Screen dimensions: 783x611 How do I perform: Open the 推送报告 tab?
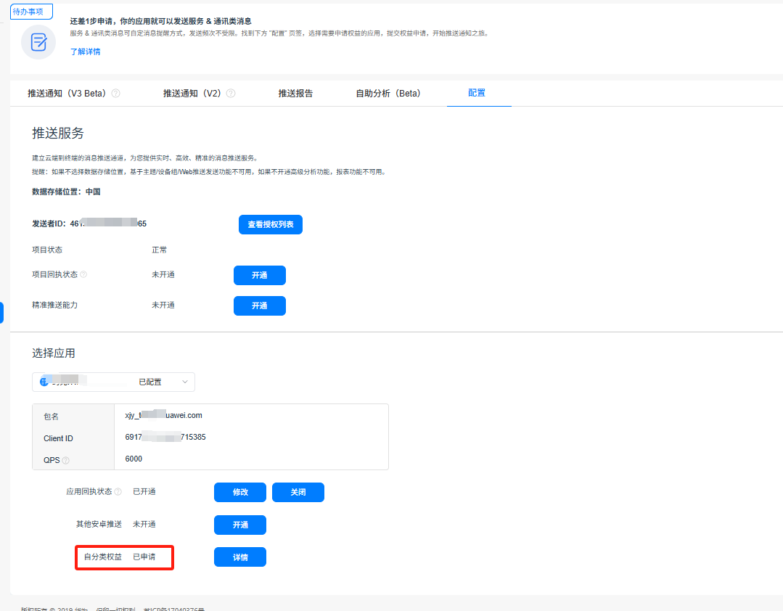click(295, 94)
